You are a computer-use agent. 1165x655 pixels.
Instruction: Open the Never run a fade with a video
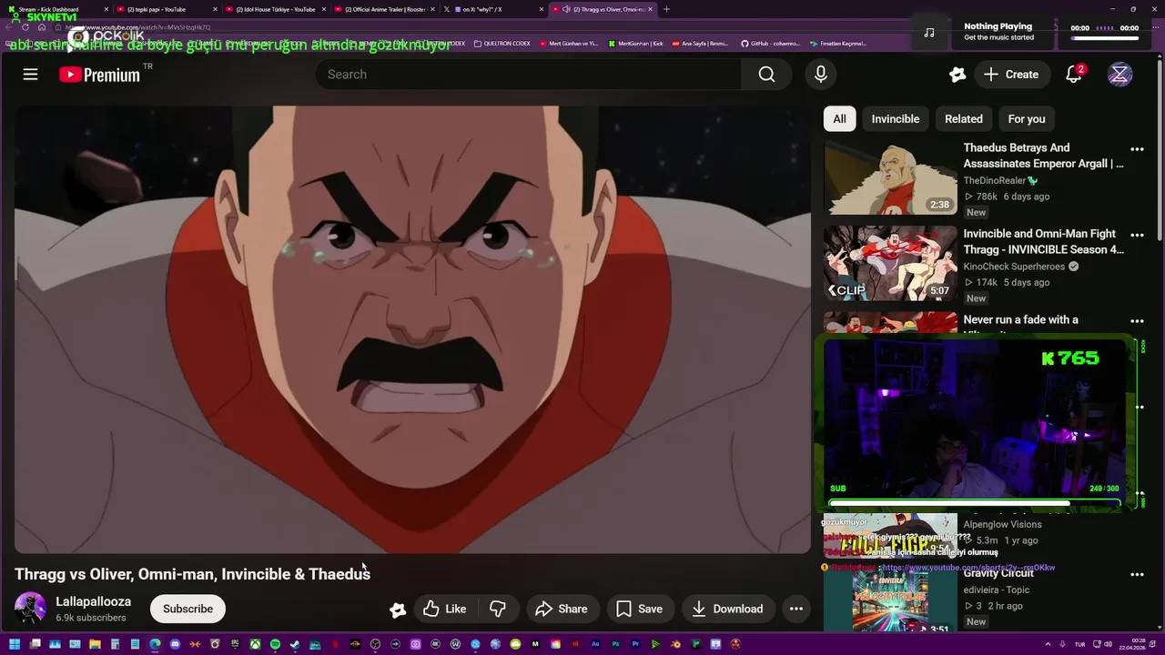[x=1020, y=320]
